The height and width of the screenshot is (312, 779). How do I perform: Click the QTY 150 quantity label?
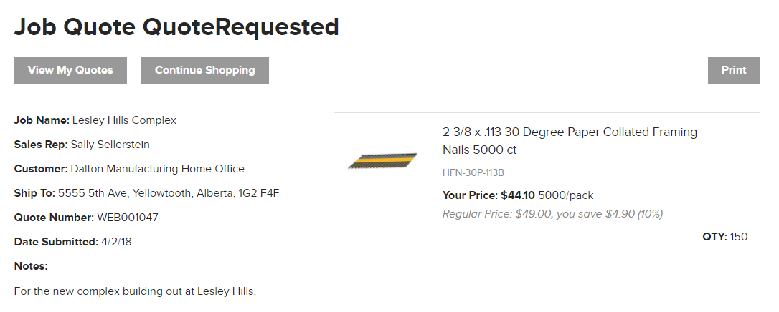(x=725, y=237)
